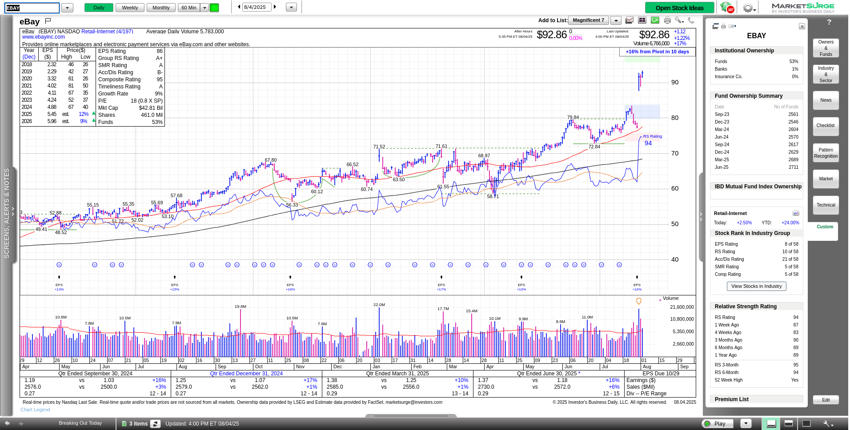Click the phone contact icon
The width and height of the screenshot is (850, 430).
point(691,20)
